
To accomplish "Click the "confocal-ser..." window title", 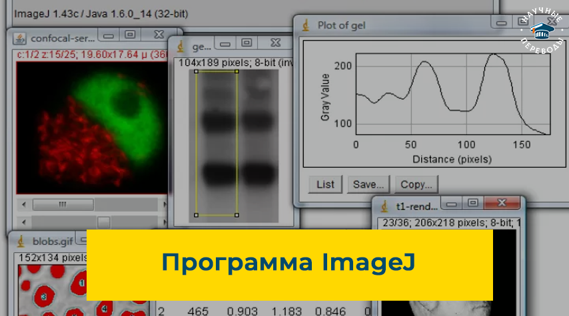I will 63,38.
